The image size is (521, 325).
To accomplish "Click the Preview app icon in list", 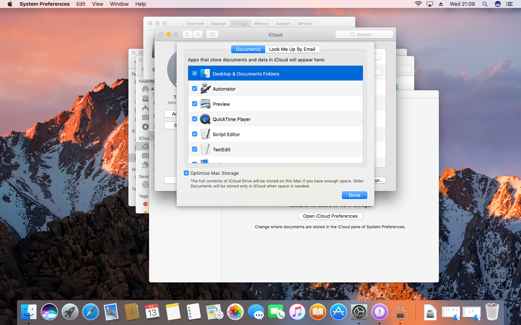I will [x=206, y=104].
